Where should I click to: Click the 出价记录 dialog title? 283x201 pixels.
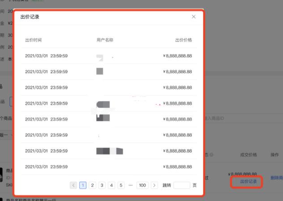coord(30,17)
